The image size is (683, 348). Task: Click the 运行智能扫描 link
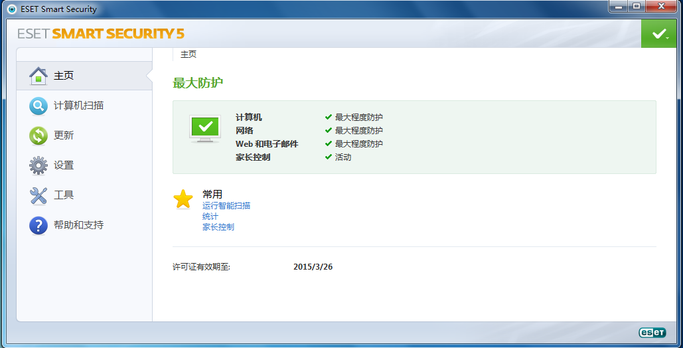pos(226,206)
